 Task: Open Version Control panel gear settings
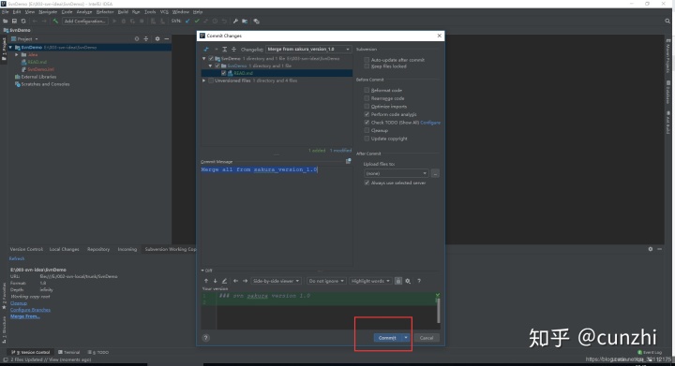point(651,249)
